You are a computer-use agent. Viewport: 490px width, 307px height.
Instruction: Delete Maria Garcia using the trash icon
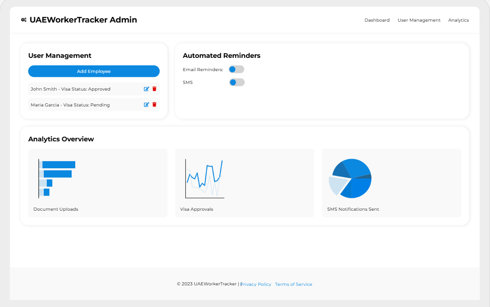154,105
